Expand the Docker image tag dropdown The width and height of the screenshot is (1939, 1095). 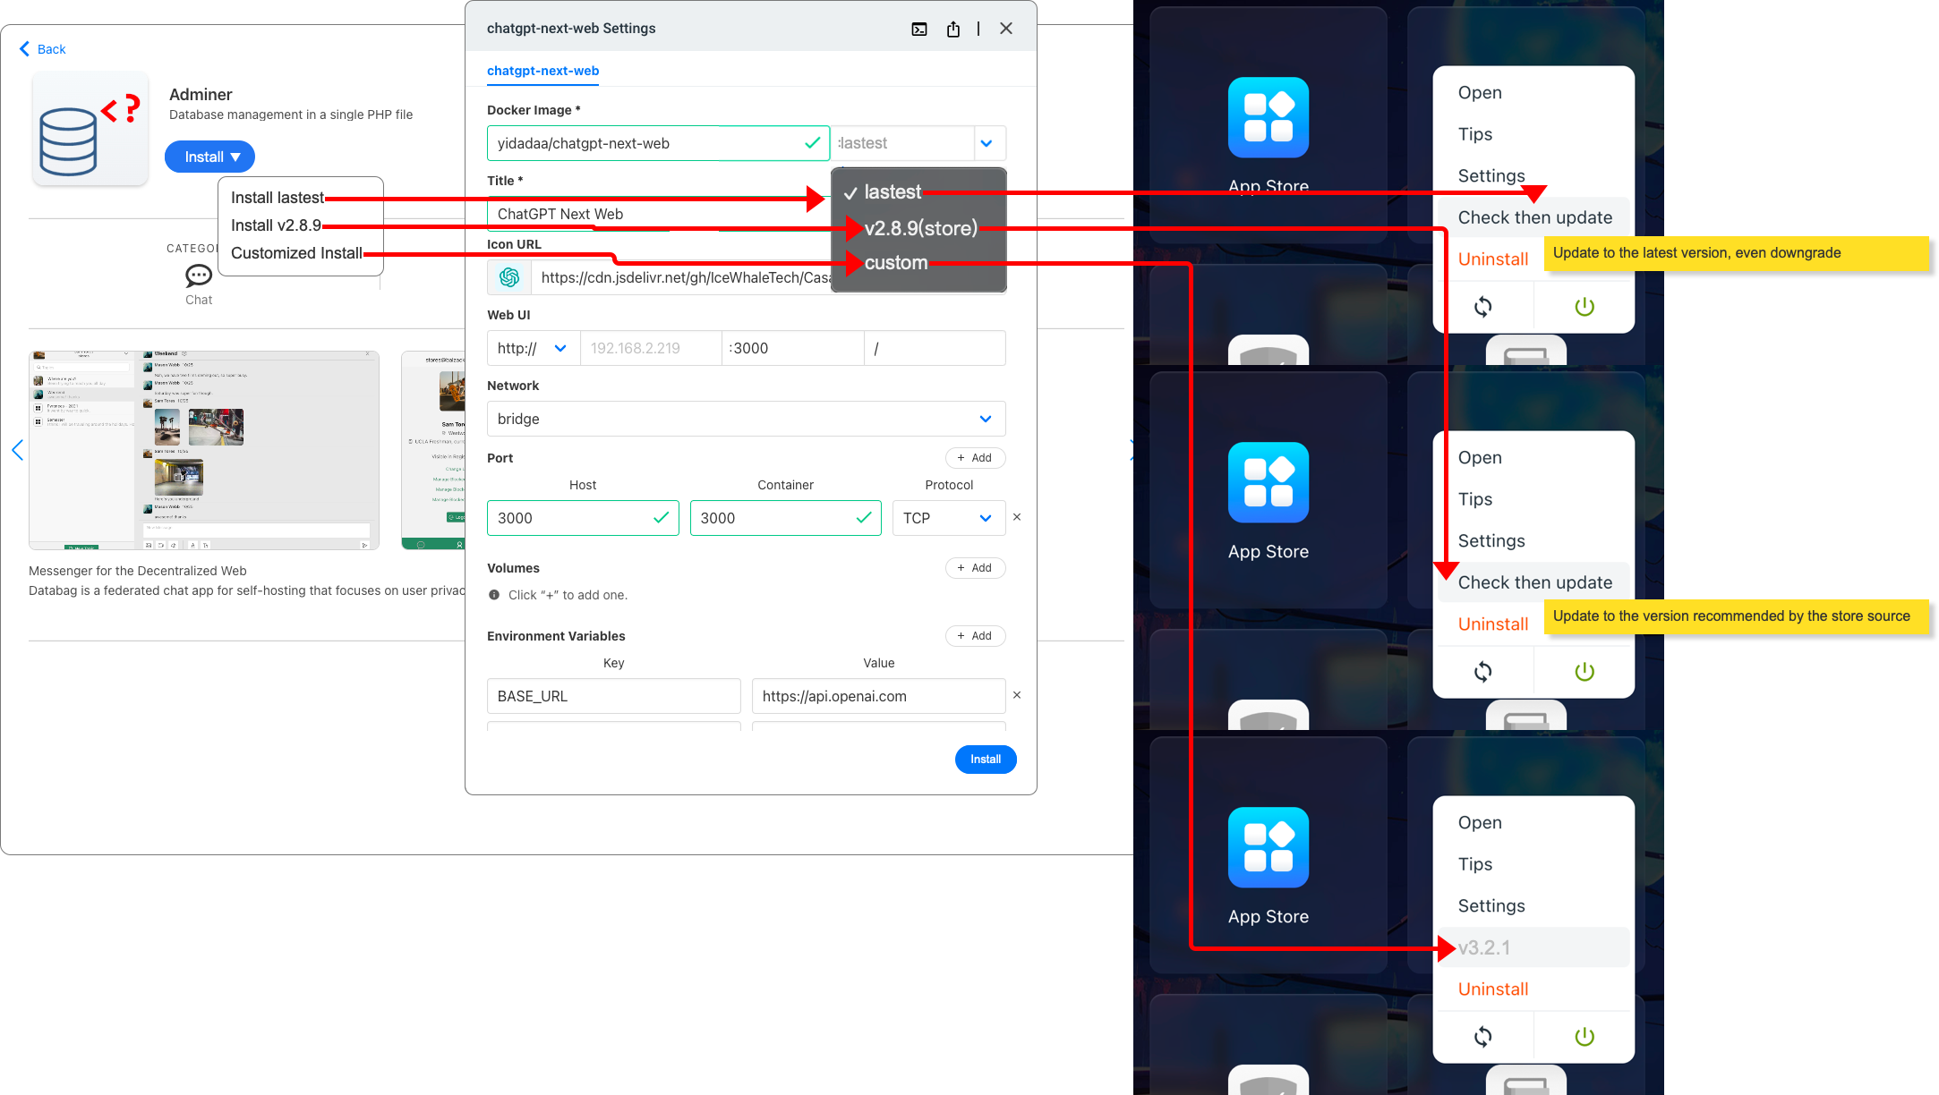coord(988,143)
